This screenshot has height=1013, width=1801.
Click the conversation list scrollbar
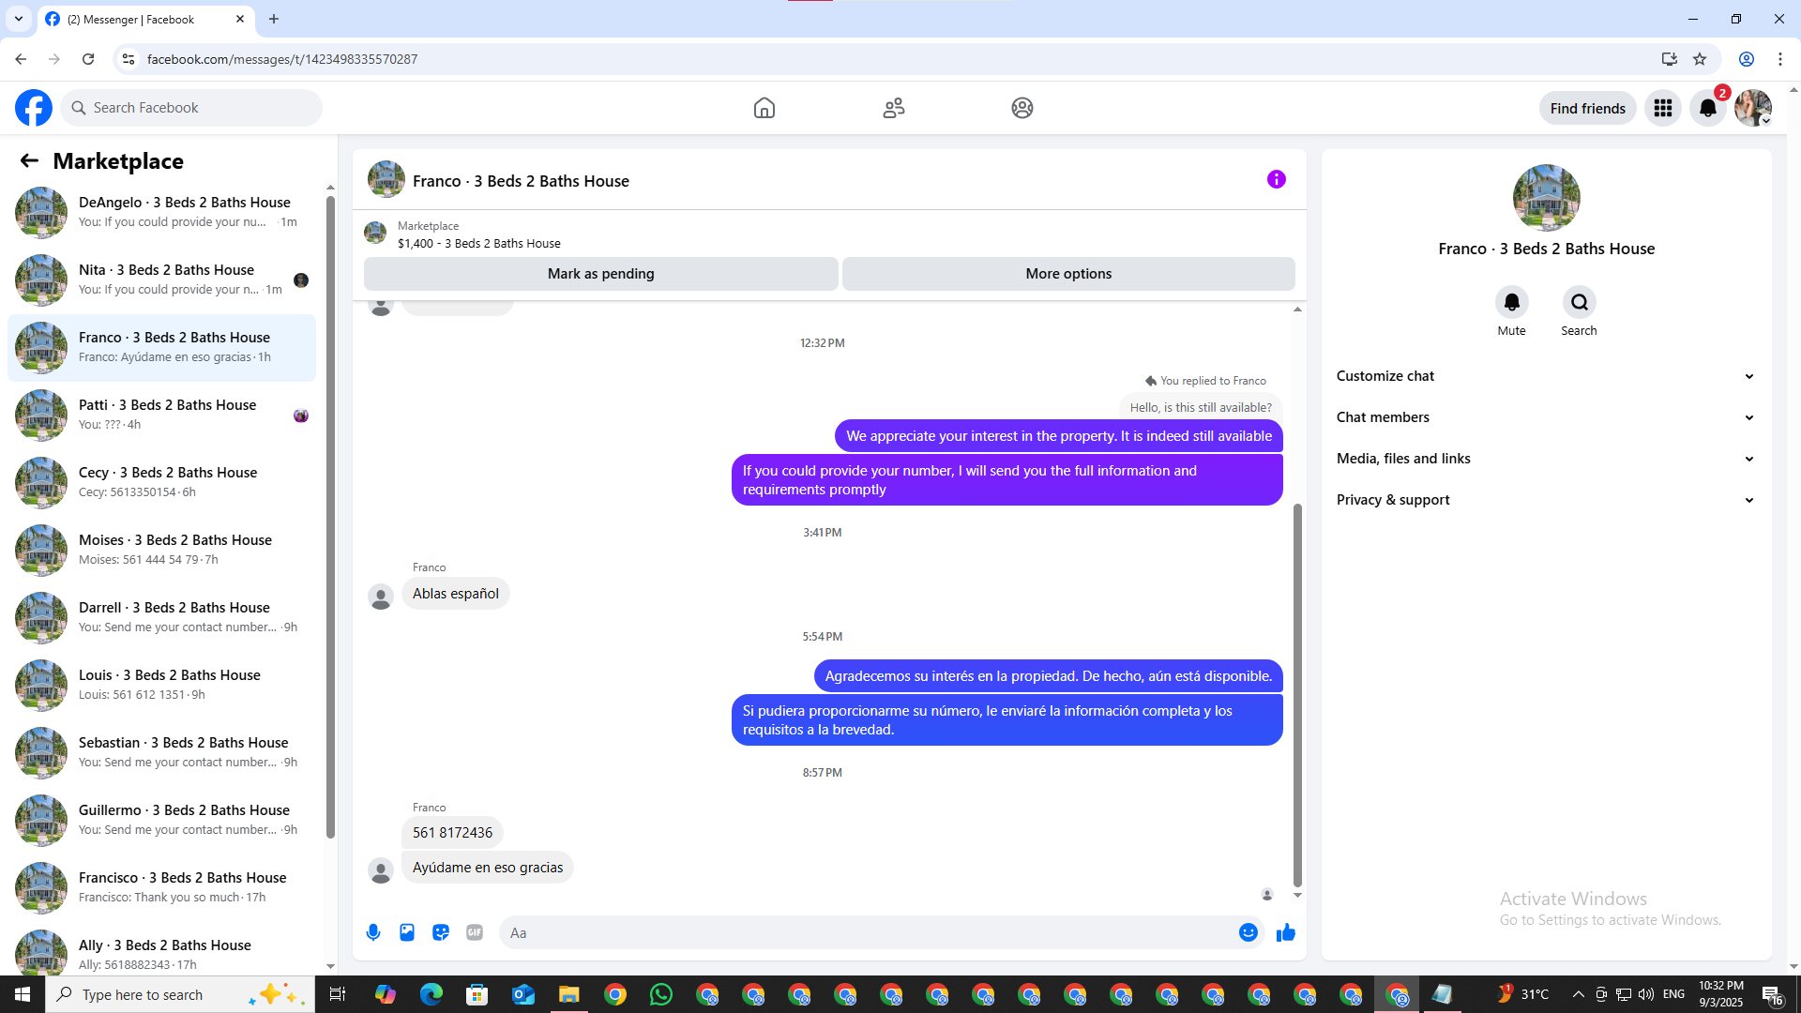[x=330, y=517]
